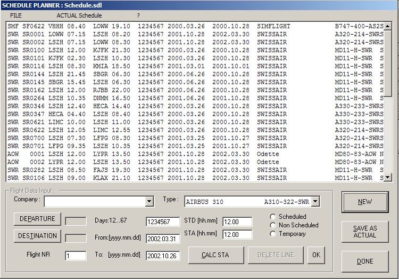Viewport: 399px width, 279px height.
Task: Click the departure airport code box
Action: click(x=76, y=221)
